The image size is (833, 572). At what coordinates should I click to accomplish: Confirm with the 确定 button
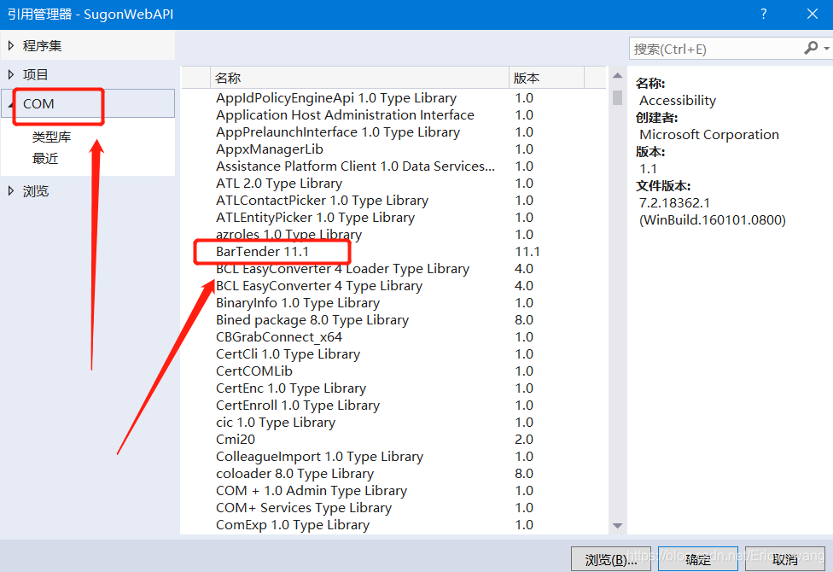(x=698, y=558)
